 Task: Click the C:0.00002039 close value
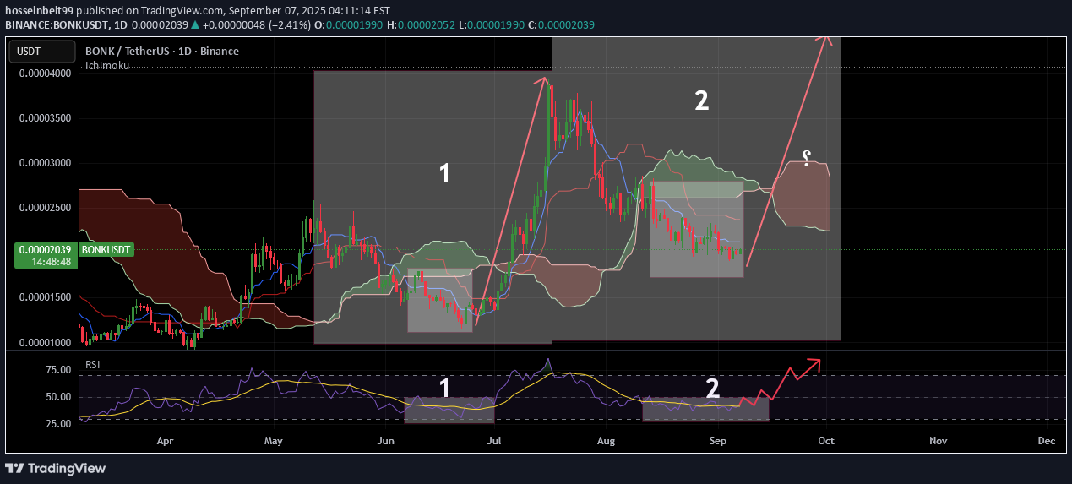[561, 25]
